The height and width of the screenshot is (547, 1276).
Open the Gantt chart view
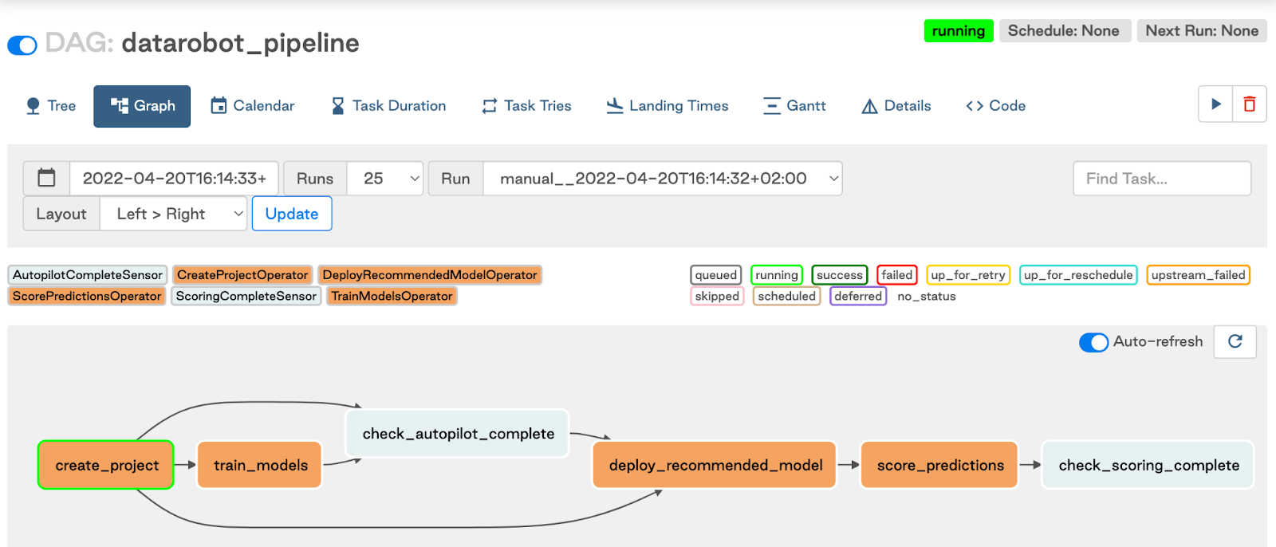(x=794, y=106)
